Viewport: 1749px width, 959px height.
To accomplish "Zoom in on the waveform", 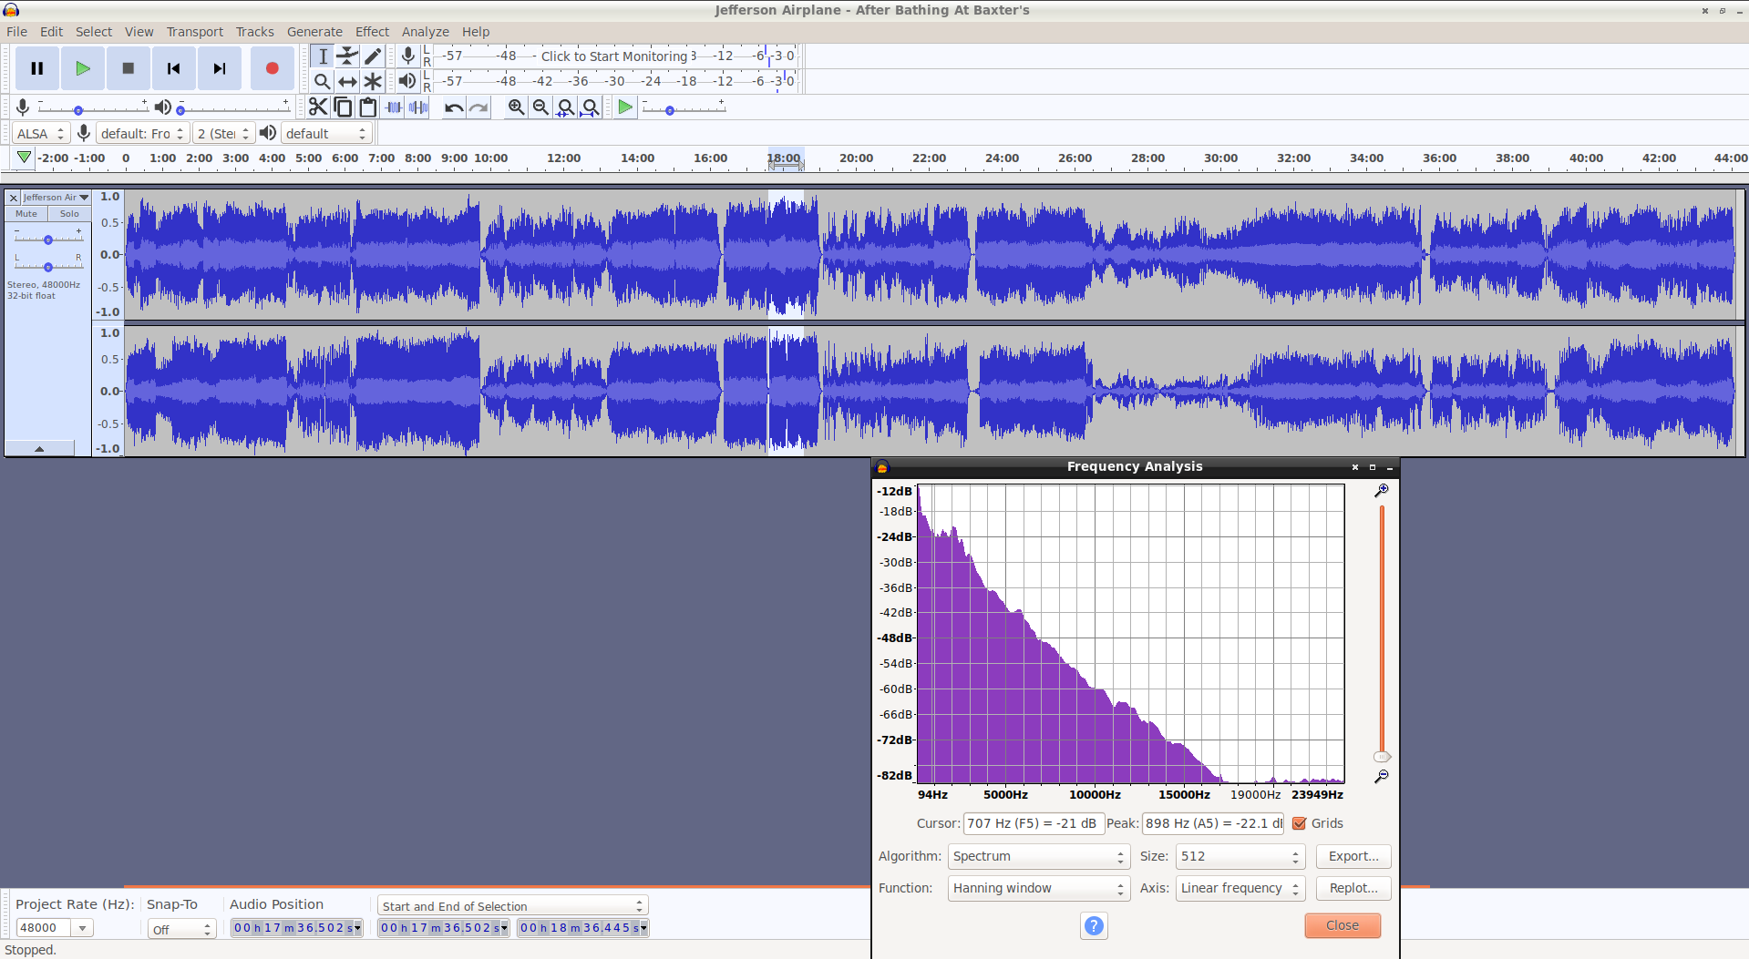I will 516,107.
